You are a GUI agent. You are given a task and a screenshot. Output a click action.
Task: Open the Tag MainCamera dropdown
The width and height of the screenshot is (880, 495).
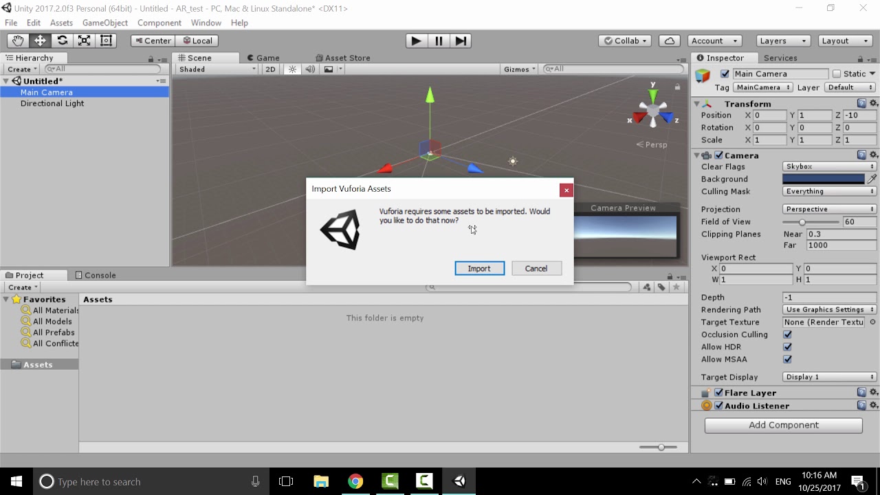pyautogui.click(x=763, y=87)
